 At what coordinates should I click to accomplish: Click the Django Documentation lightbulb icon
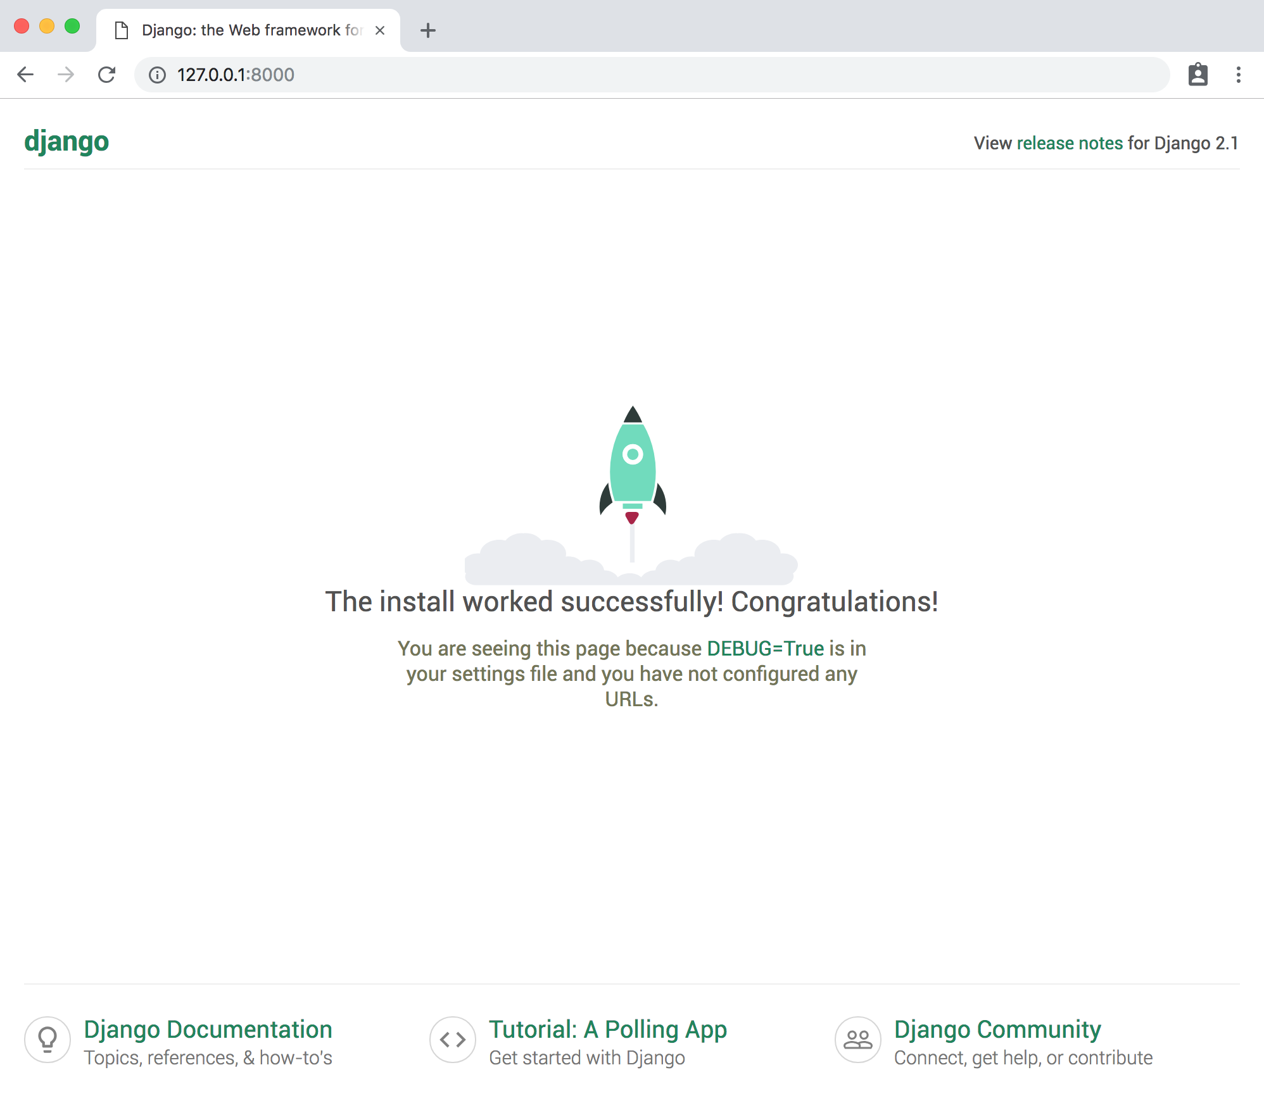pos(47,1040)
